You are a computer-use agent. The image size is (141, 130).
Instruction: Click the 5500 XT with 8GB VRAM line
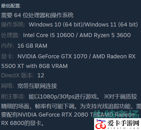(x=34, y=66)
